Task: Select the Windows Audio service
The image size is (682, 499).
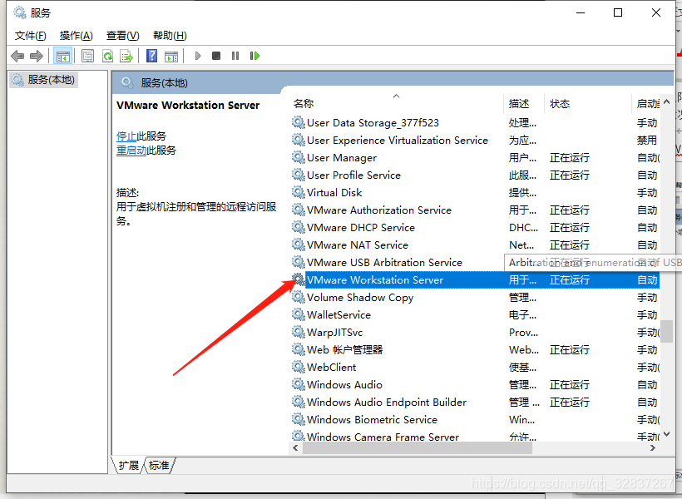Action: (474, 384)
